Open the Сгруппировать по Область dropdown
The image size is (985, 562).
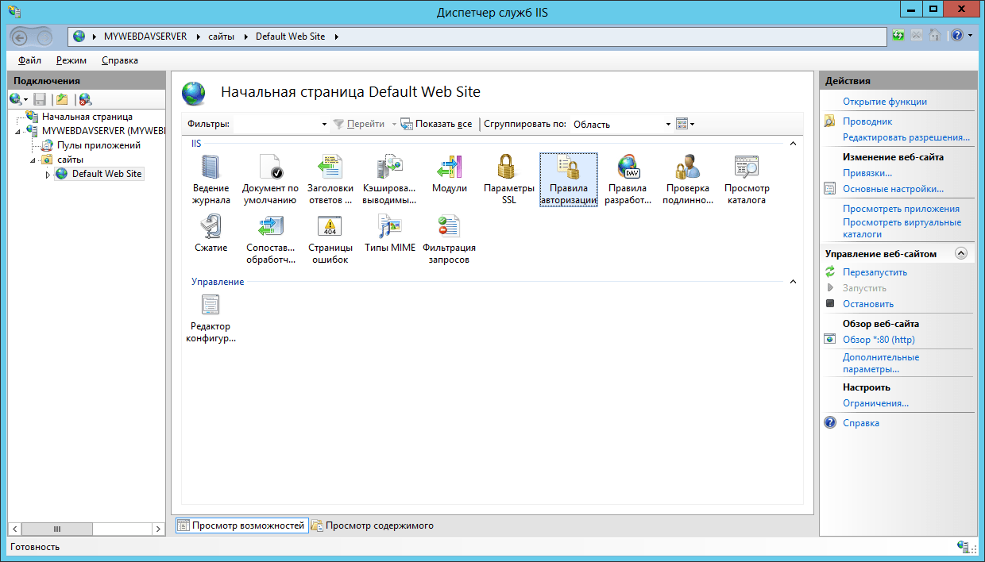tap(668, 124)
